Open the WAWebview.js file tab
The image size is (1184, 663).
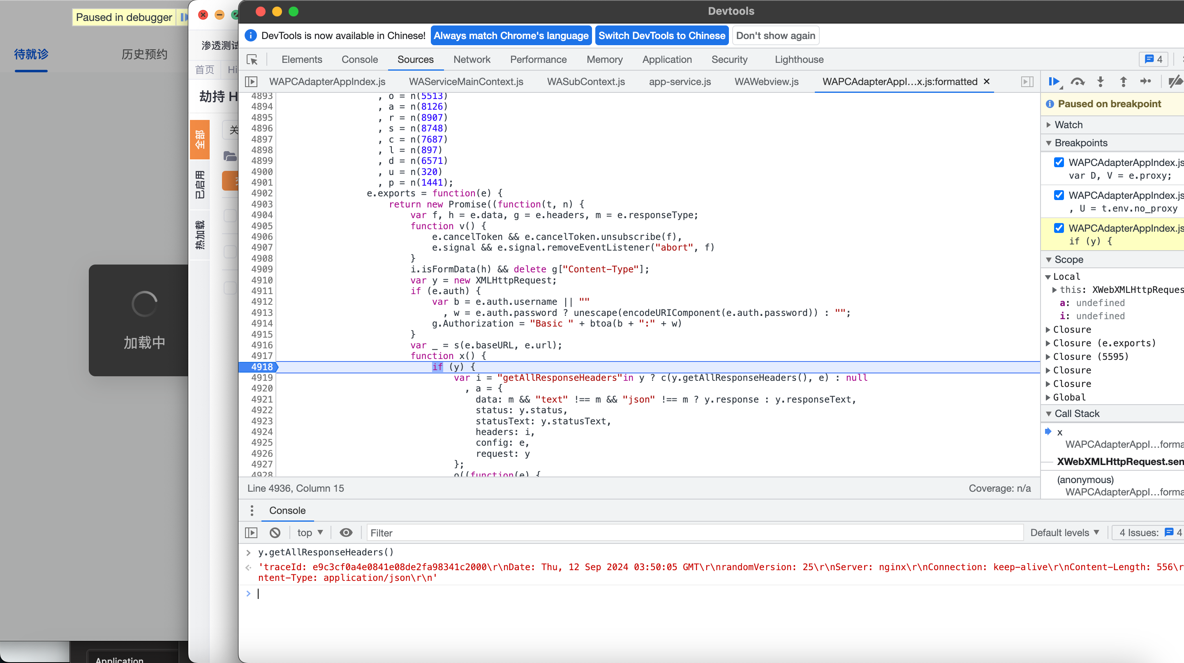pyautogui.click(x=766, y=81)
